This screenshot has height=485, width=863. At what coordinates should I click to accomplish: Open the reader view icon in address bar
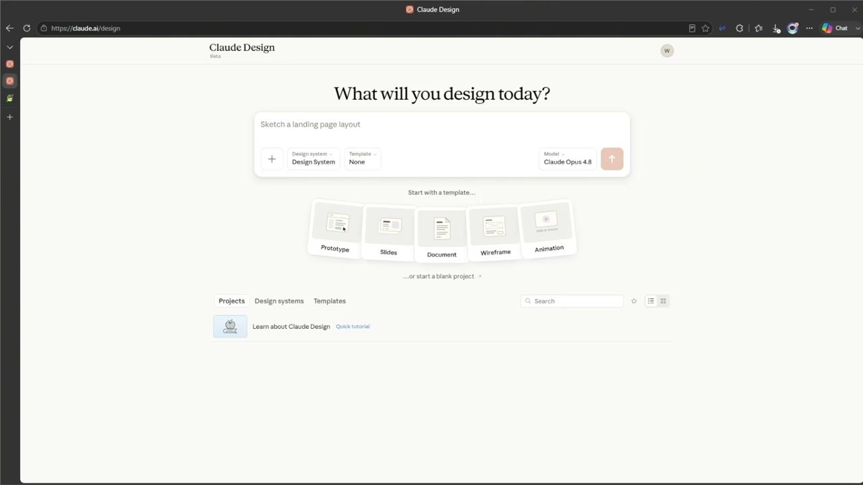tap(692, 28)
